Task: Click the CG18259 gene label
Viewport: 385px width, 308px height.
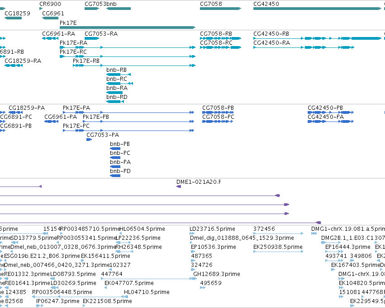Action: click(18, 13)
